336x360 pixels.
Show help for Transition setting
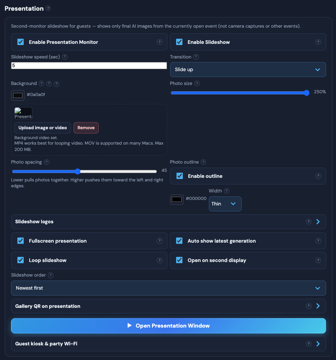(196, 57)
